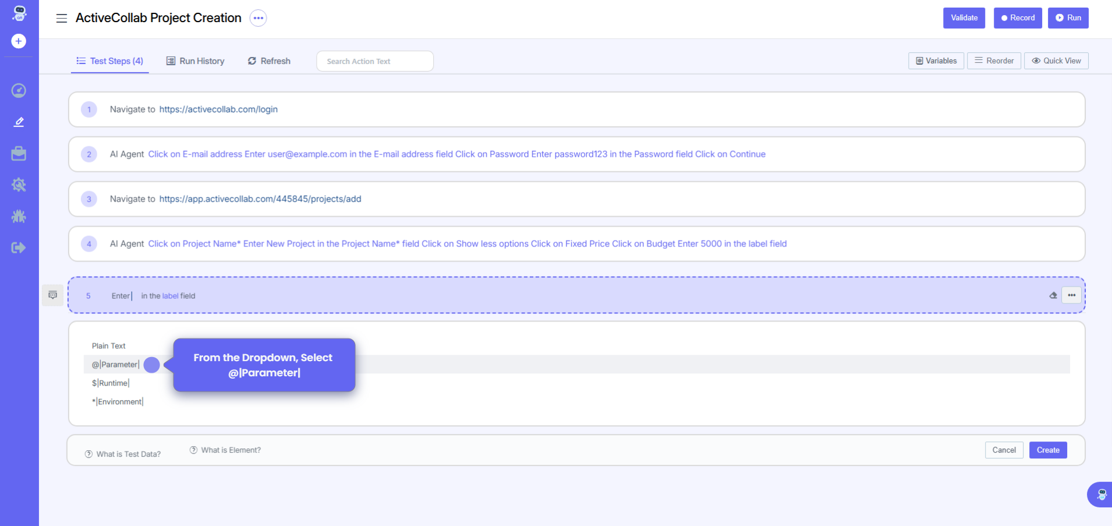Open the chatbot assistant icon at bottom right
Image resolution: width=1112 pixels, height=526 pixels.
[1101, 495]
